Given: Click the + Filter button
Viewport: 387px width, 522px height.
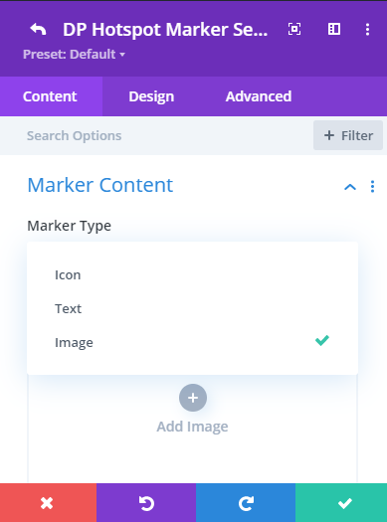Looking at the screenshot, I should tap(348, 135).
